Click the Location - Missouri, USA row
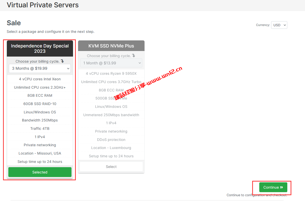This screenshot has width=305, height=201. tap(40, 153)
